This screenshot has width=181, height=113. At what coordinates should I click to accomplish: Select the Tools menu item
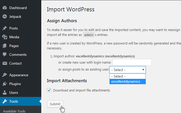21,101
